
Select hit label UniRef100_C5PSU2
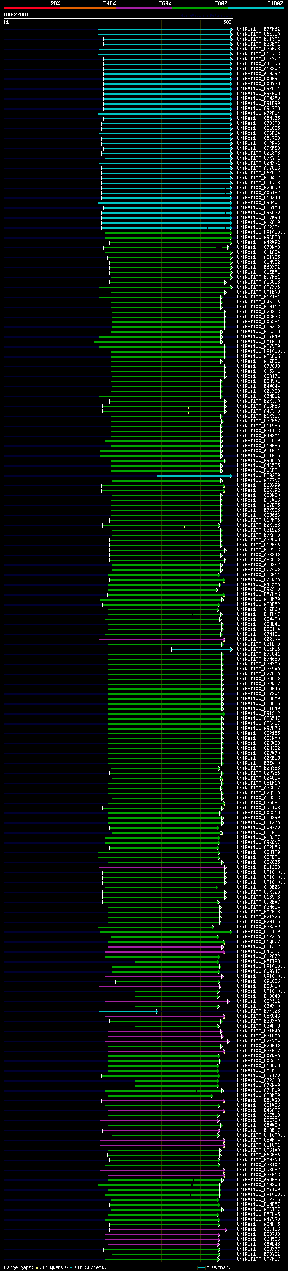pos(258,1001)
